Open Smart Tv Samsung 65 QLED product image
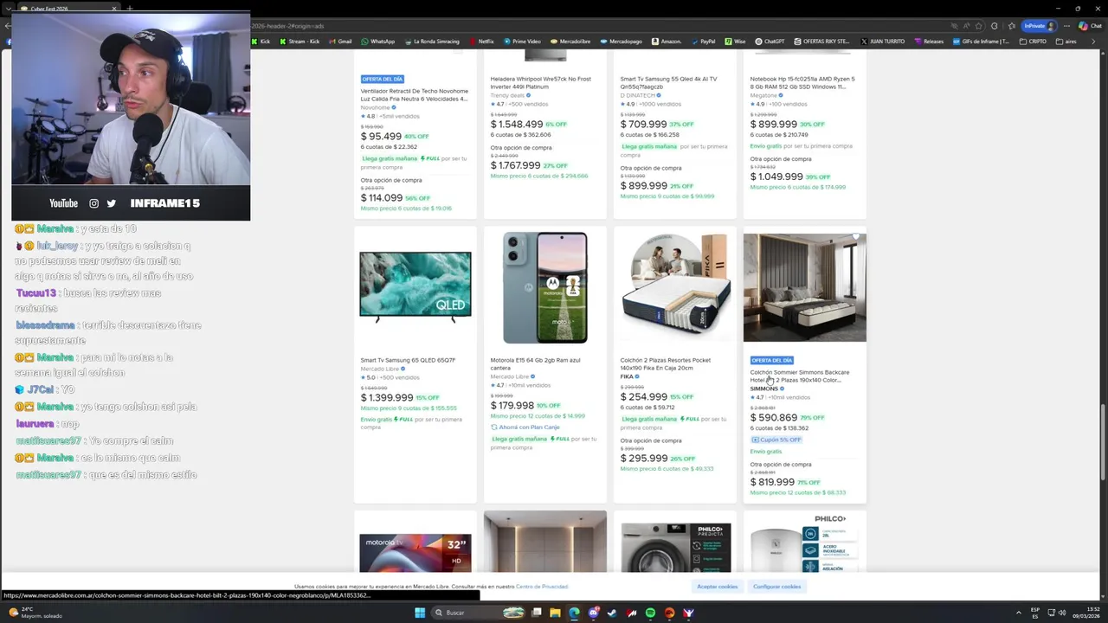The width and height of the screenshot is (1108, 623). tap(415, 287)
